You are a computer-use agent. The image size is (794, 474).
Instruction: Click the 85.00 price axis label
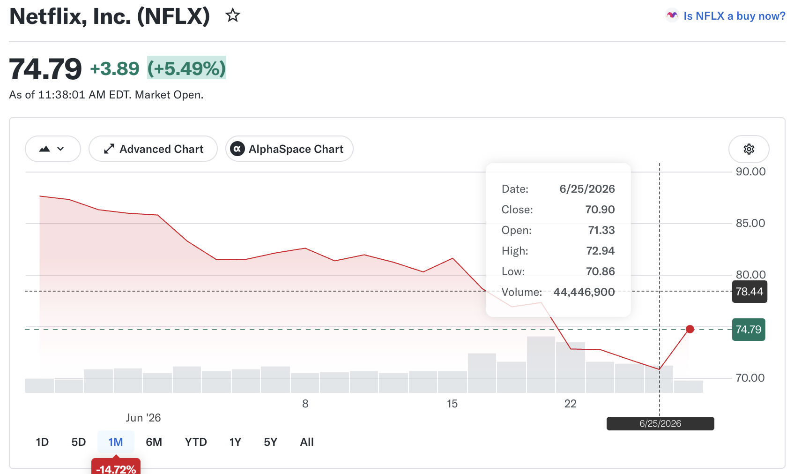click(x=750, y=223)
